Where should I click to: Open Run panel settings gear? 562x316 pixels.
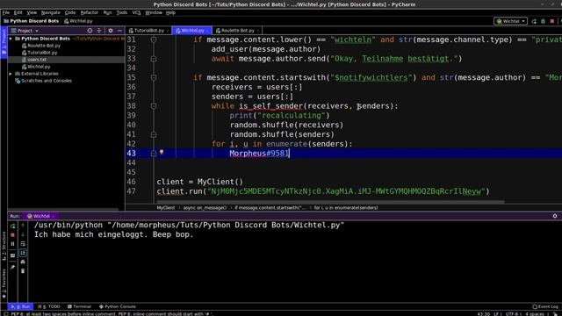(555, 216)
